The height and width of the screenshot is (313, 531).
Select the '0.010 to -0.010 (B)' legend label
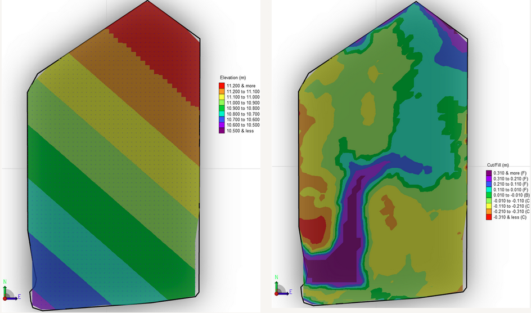pyautogui.click(x=512, y=195)
